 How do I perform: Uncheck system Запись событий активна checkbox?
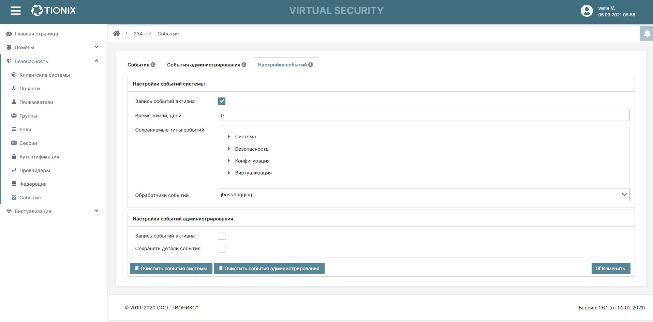(222, 101)
